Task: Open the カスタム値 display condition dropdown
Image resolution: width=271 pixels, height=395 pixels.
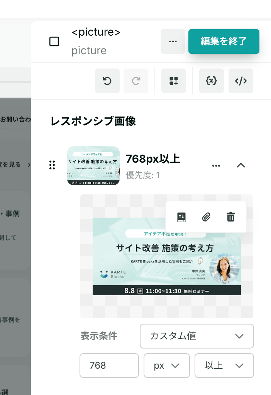Action: pos(196,336)
